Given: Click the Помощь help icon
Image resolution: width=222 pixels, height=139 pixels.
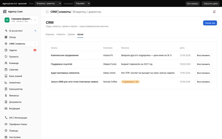Looking at the screenshot, I should (x=6, y=131).
